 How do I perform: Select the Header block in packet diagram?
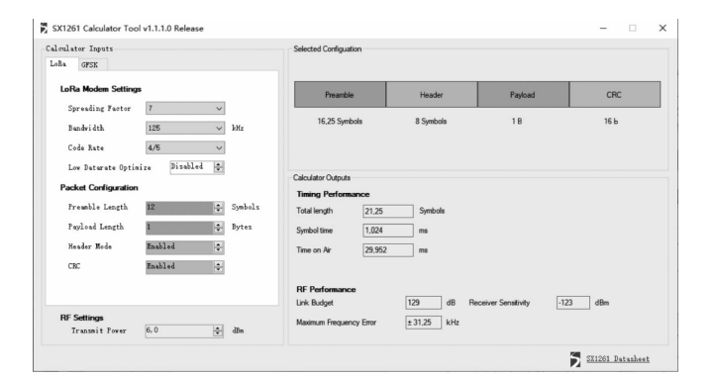432,95
